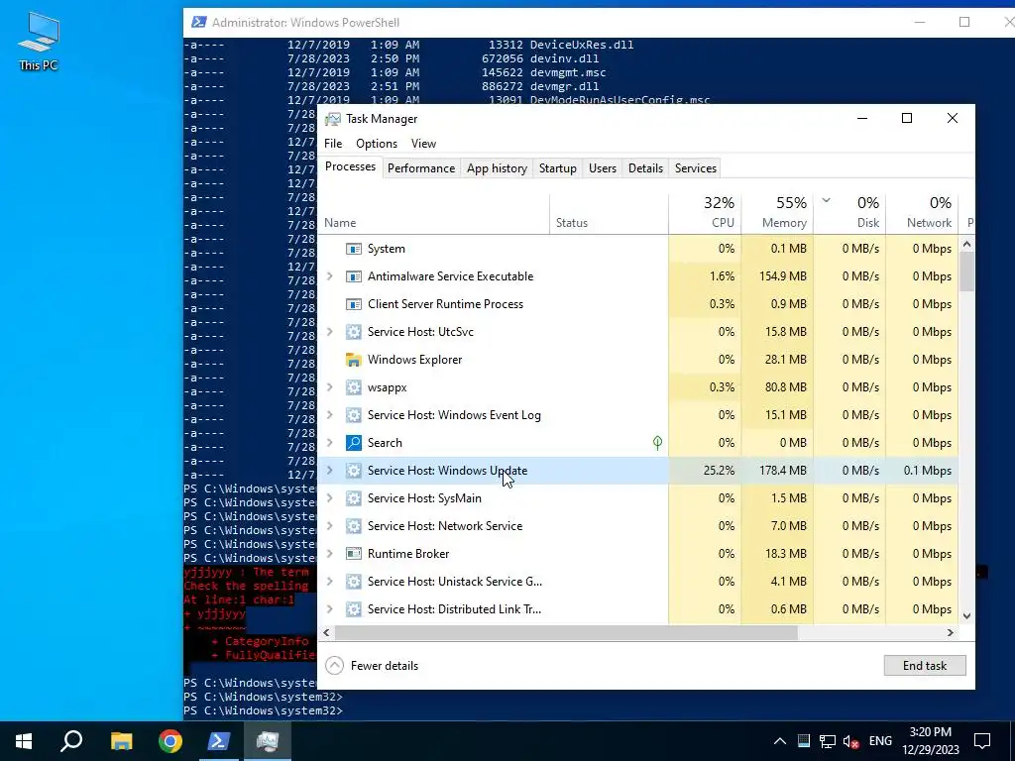Open the notification center icon

(982, 741)
